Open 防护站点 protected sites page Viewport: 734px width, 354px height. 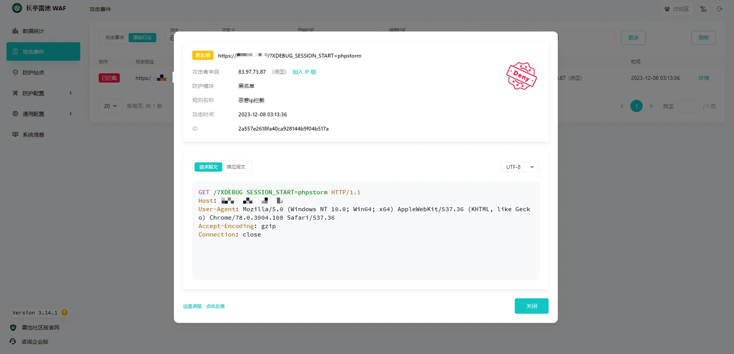pos(33,73)
